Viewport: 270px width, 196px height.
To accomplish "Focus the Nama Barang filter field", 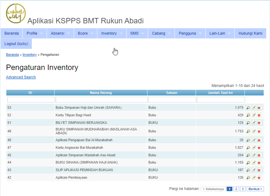I will click(x=101, y=100).
